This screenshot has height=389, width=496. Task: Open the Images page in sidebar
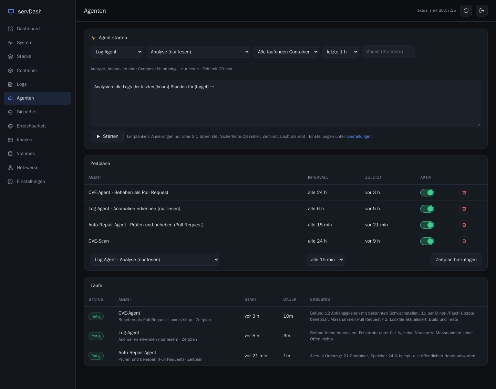(x=38, y=140)
